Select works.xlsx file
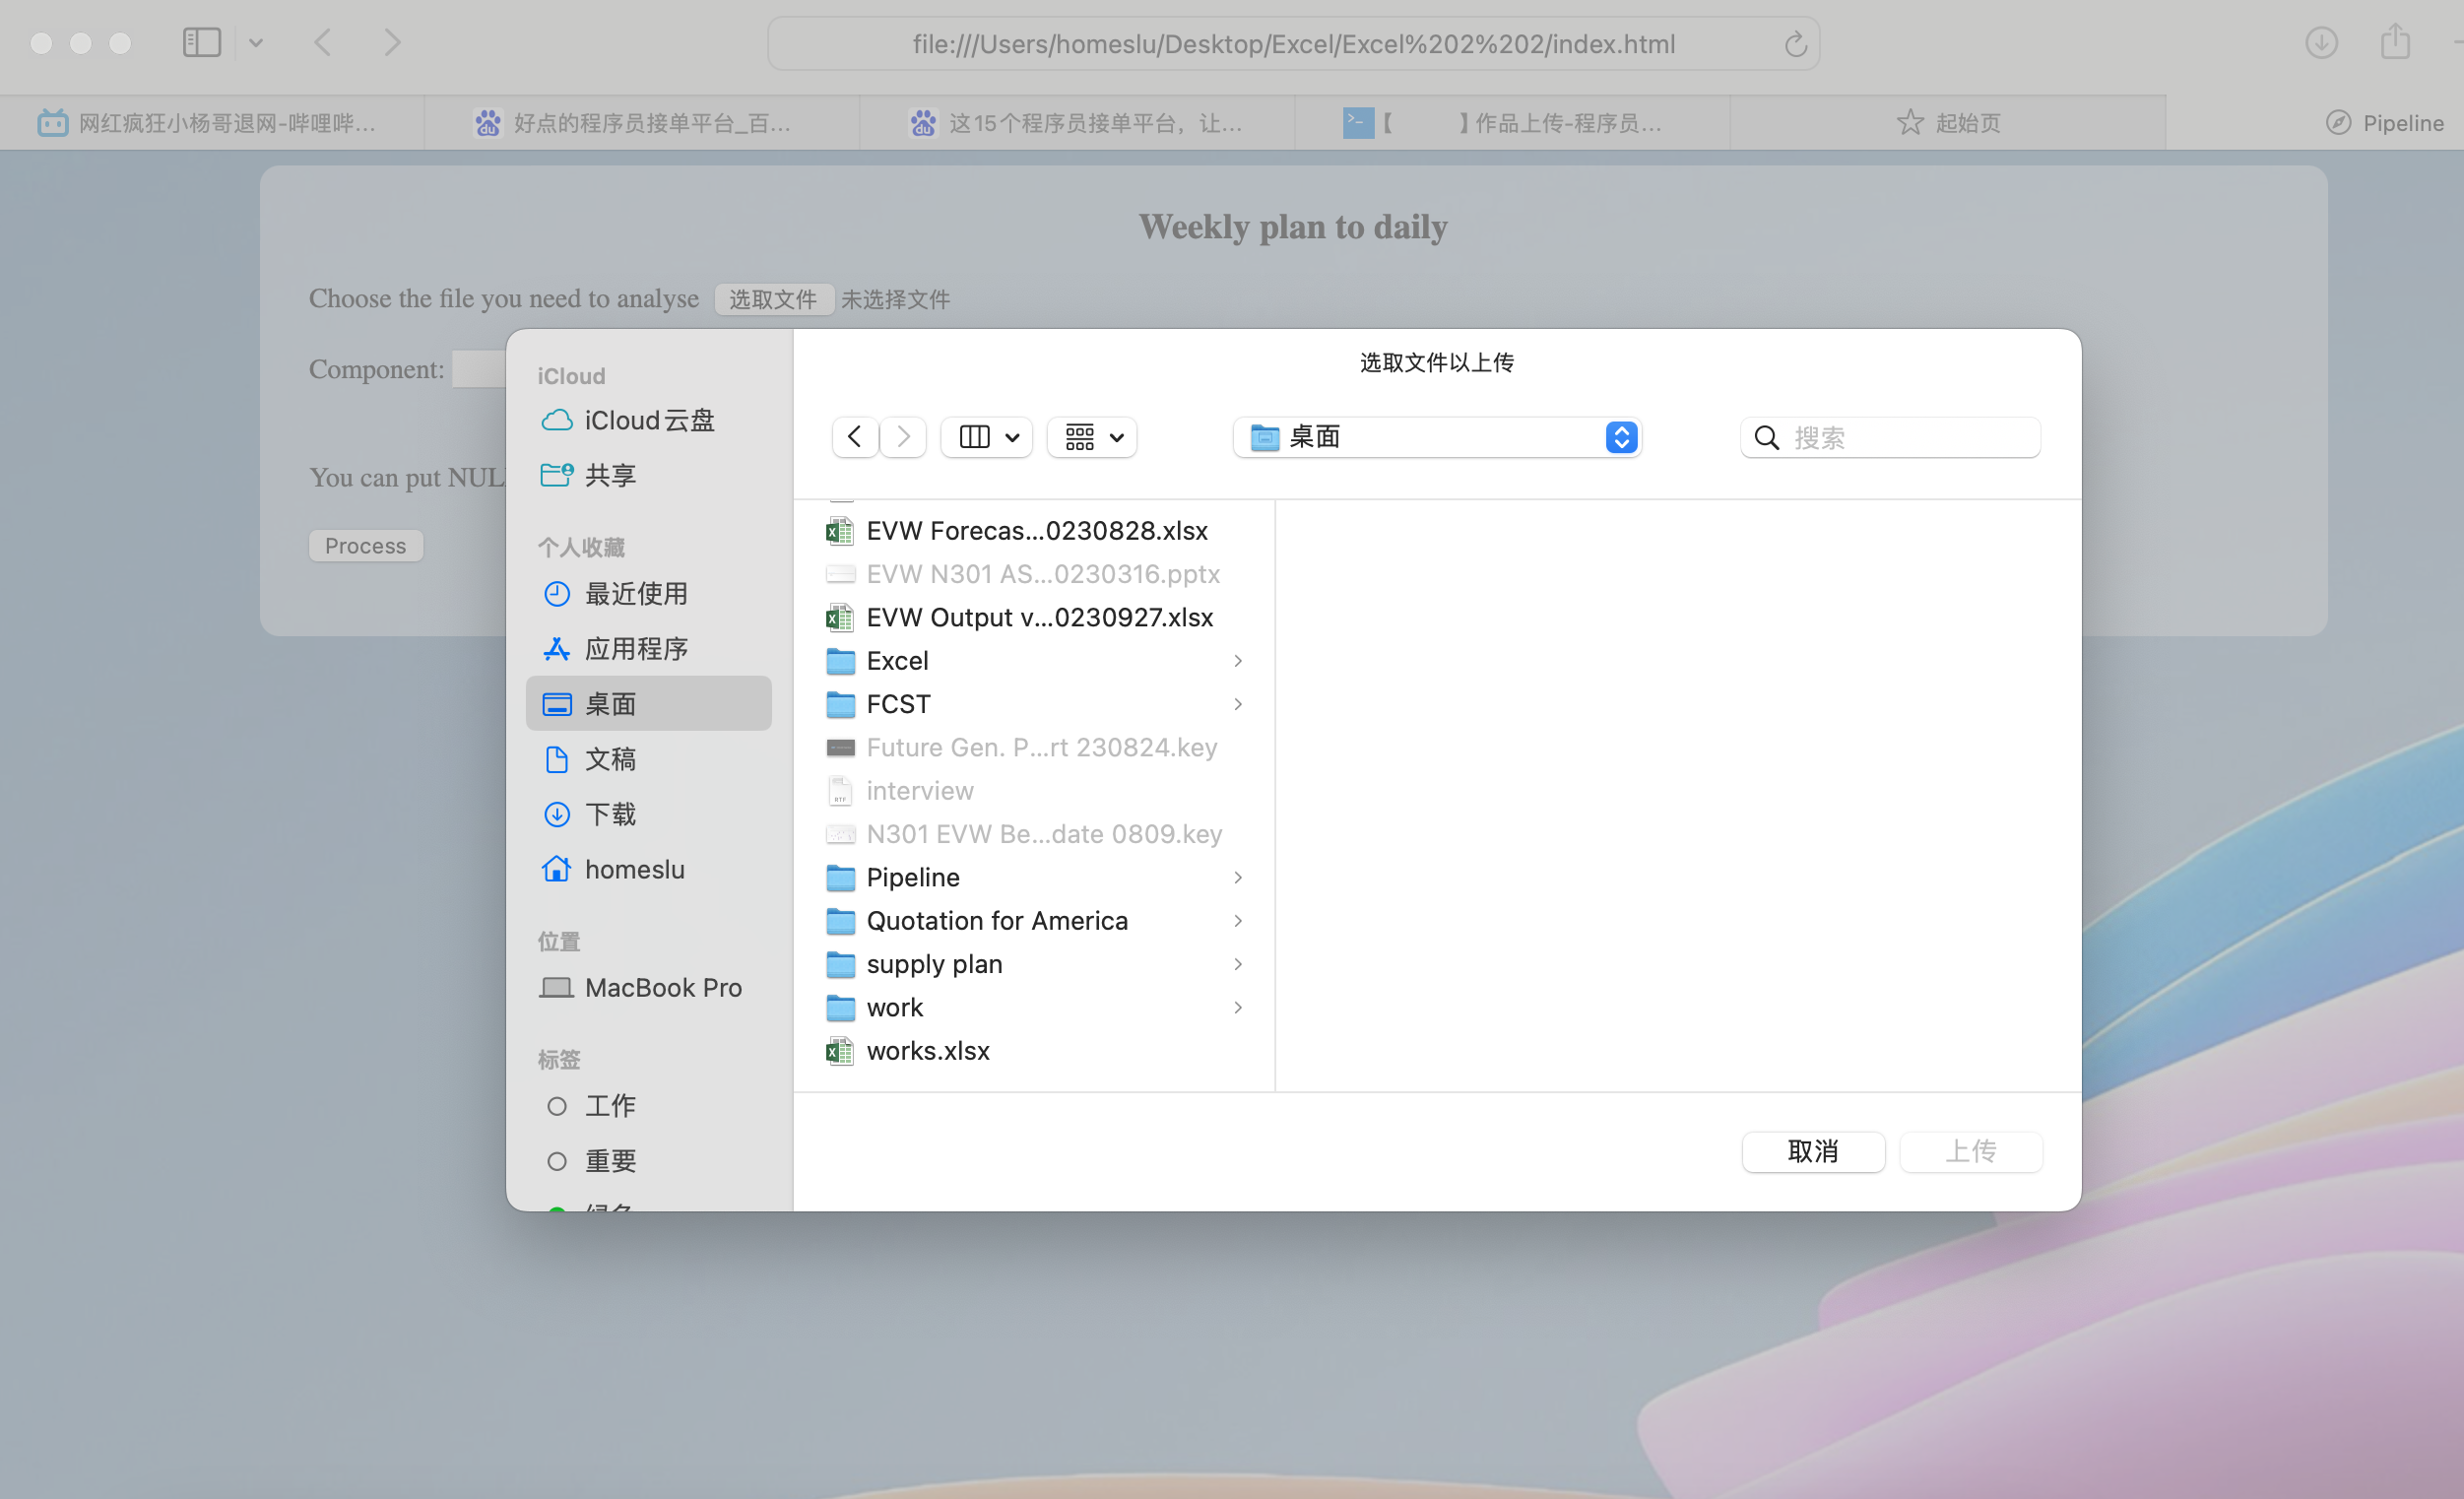The width and height of the screenshot is (2464, 1499). point(1035,1051)
